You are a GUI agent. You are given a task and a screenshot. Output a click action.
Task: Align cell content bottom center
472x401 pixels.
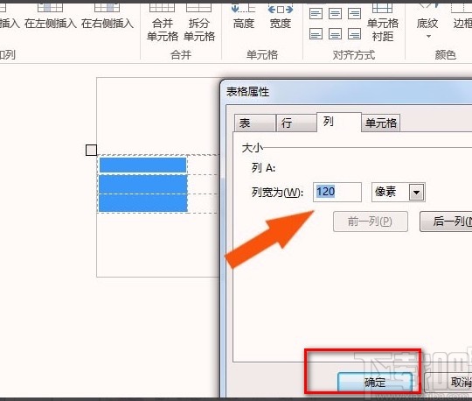click(x=335, y=34)
